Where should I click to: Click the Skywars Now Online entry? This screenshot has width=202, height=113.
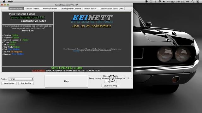click(x=14, y=54)
